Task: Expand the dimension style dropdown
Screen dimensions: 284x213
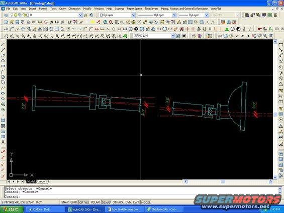Action: [173, 36]
